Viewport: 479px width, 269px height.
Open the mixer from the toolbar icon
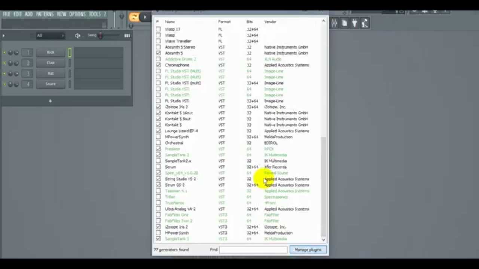coord(334,23)
